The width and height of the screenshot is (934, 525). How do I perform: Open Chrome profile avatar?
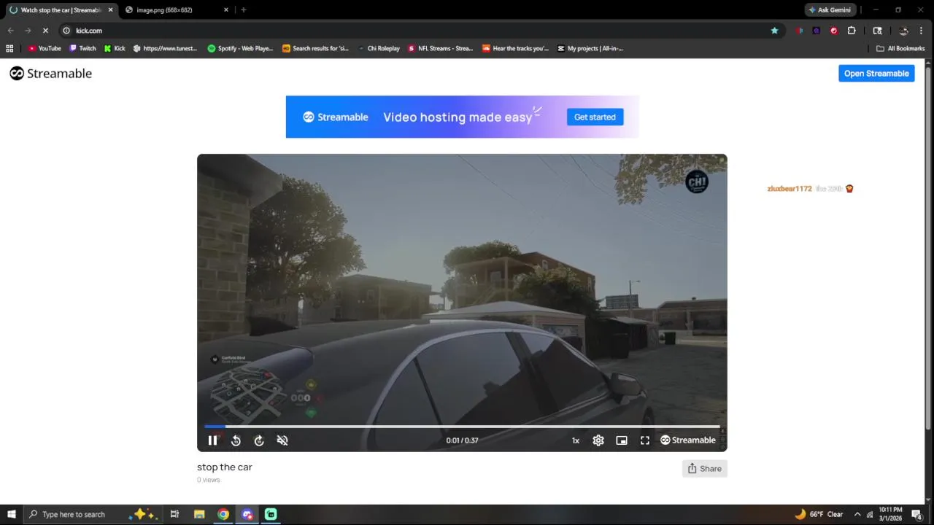[x=903, y=31]
